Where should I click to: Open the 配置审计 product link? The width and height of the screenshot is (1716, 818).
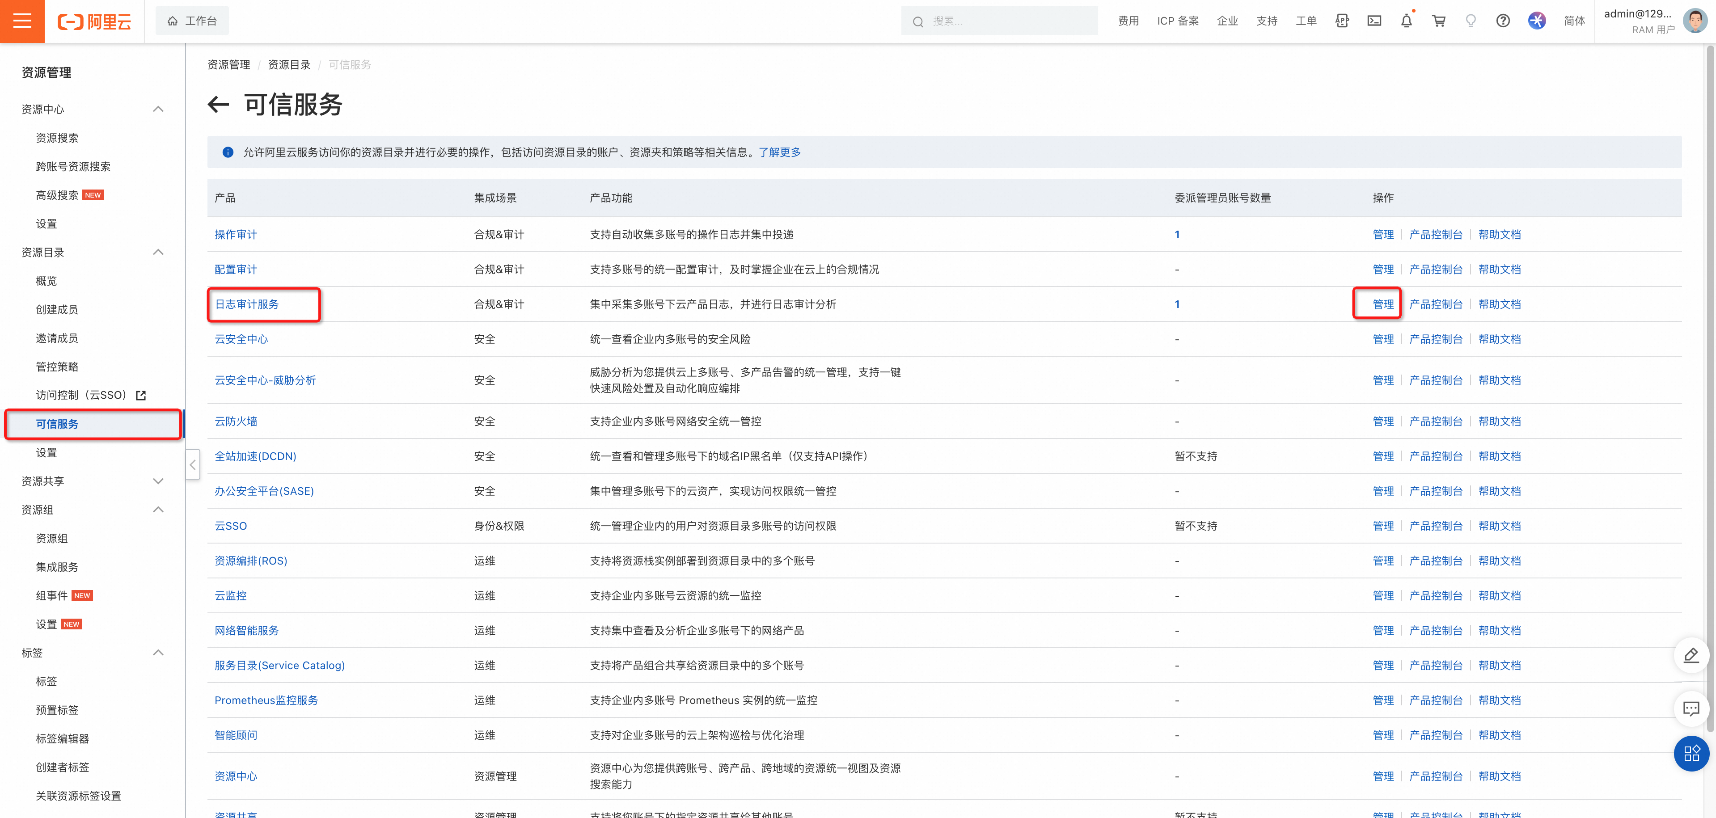236,270
